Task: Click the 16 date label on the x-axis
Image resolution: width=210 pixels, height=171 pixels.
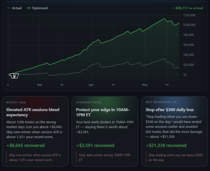Action: tap(62, 85)
